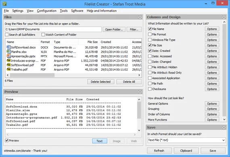Open the save format dropdown Text File (*.txt)
230x157 pixels.
[x=186, y=140]
